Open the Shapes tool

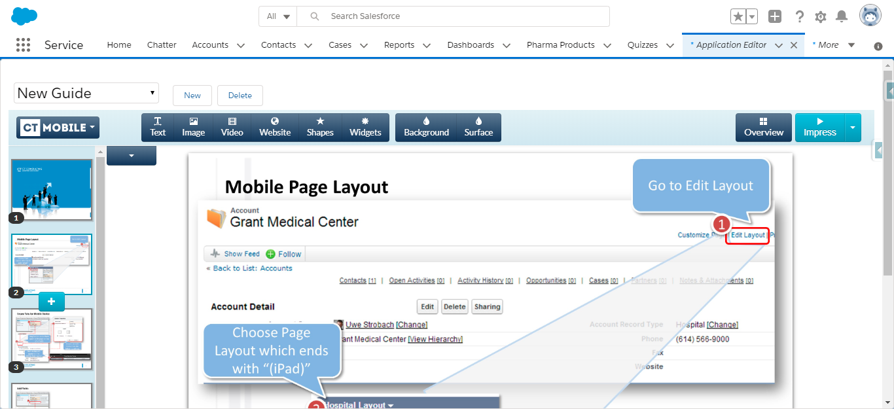pos(320,127)
